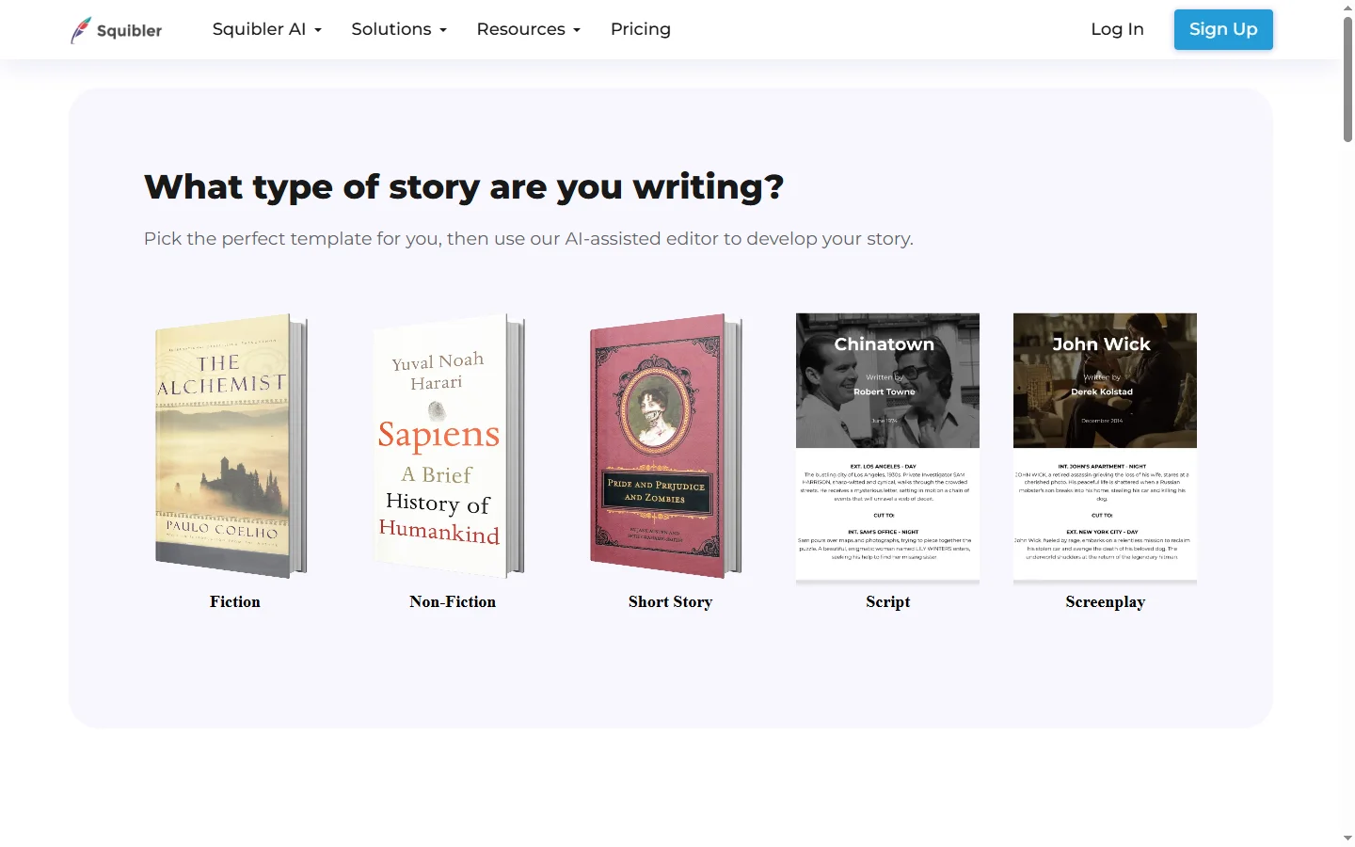Click the Short Story label
The height and width of the screenshot is (847, 1355).
(670, 601)
